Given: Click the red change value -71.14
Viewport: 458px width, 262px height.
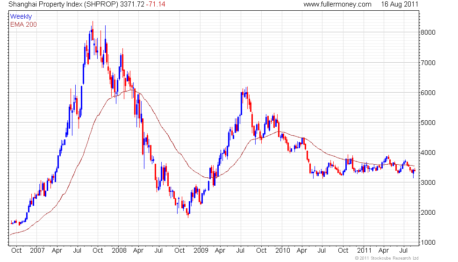Looking at the screenshot, I should (x=155, y=4).
